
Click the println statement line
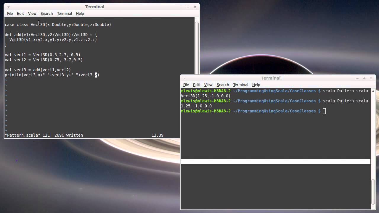pyautogui.click(x=52, y=75)
